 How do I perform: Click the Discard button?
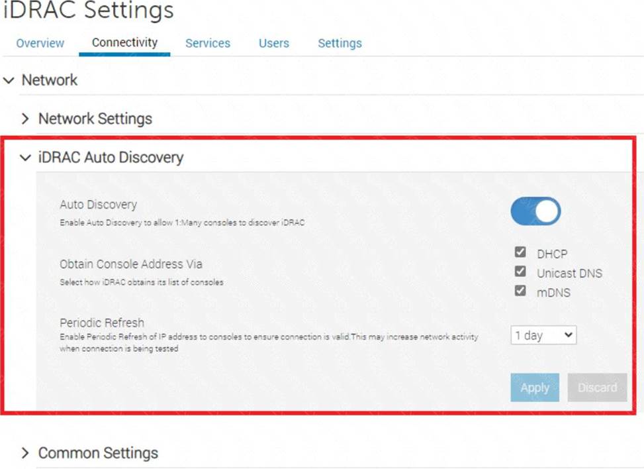click(597, 388)
